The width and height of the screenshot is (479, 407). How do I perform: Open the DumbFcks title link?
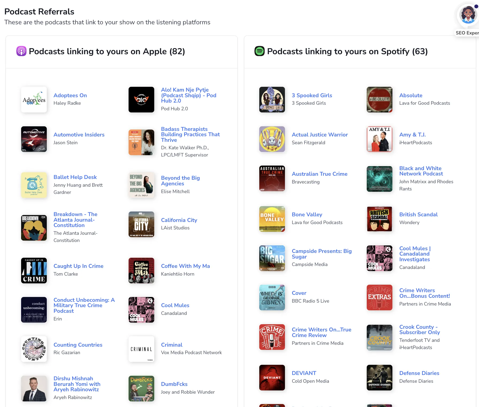(x=174, y=384)
